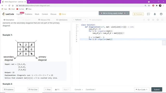The image size is (166, 93).
Task: Open Chrome three-dot menu
Action: [x=164, y=6]
